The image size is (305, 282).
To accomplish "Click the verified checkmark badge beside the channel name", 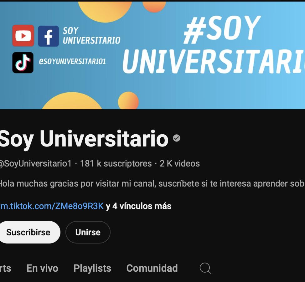I will click(x=177, y=138).
